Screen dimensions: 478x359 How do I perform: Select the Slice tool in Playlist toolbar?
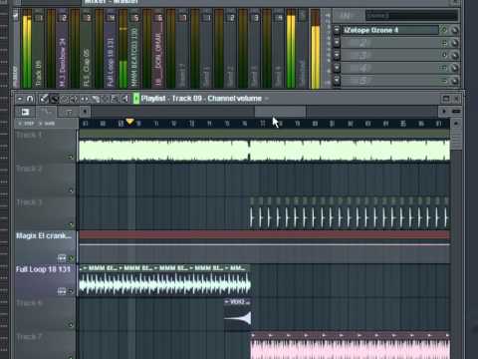coord(96,99)
